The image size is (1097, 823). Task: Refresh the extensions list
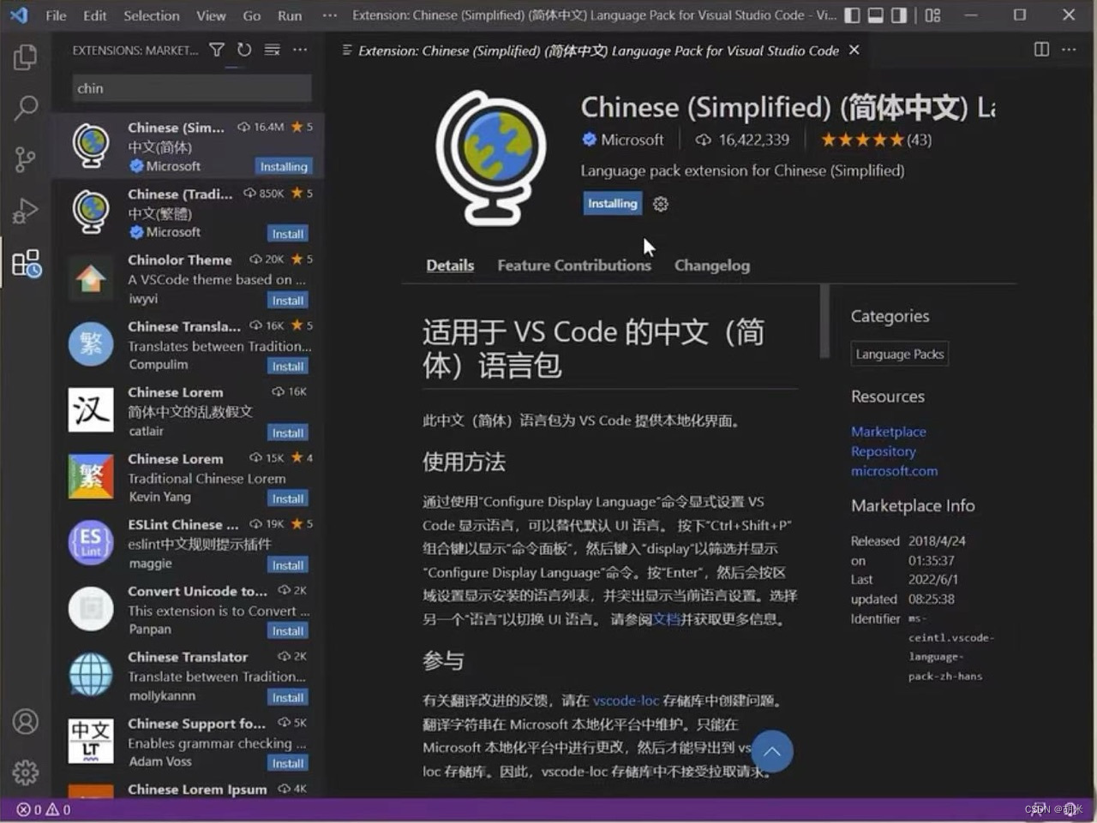point(244,51)
